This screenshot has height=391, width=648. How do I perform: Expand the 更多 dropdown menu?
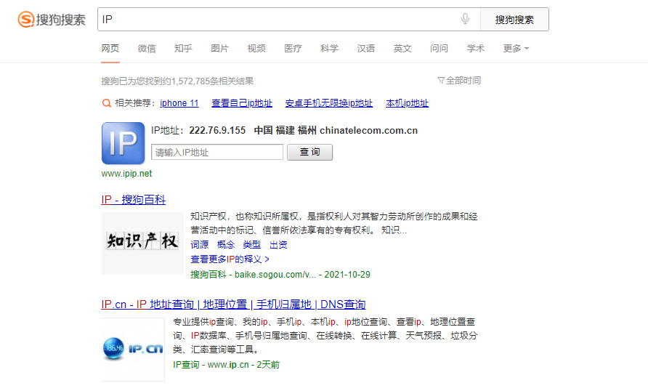coord(516,49)
